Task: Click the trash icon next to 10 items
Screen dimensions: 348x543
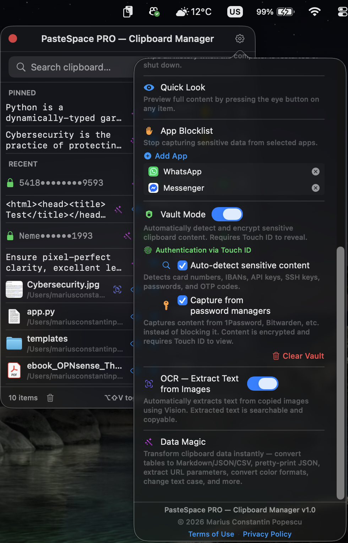Action: (x=50, y=398)
